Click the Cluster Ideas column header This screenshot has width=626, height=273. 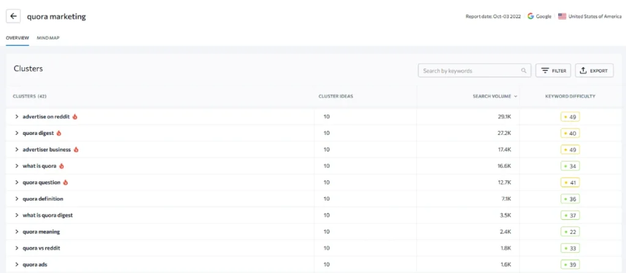pyautogui.click(x=336, y=96)
